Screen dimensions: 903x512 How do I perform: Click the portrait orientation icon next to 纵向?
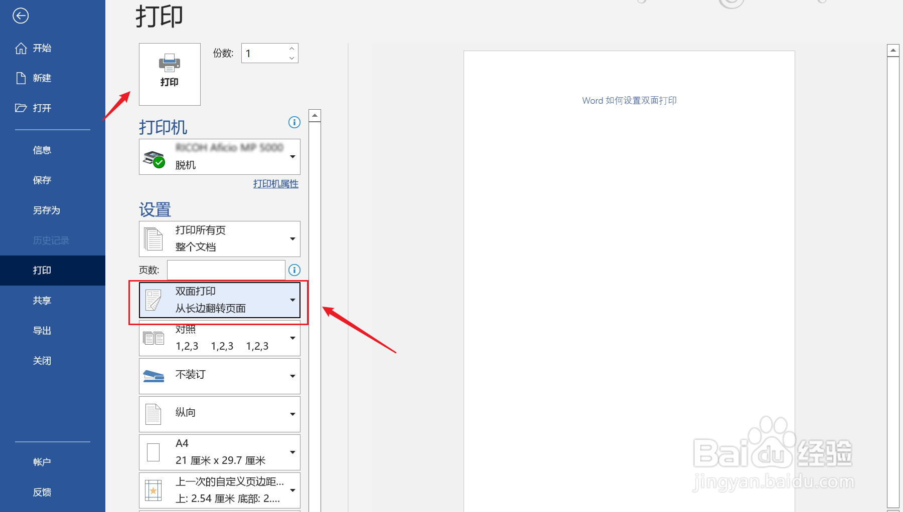tap(154, 413)
